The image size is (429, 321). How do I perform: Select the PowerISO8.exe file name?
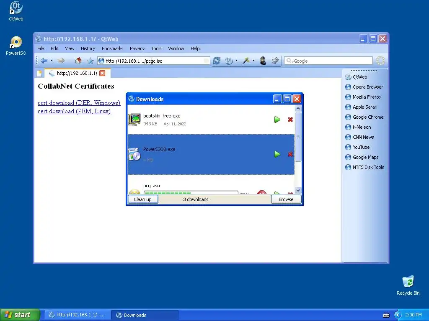[x=159, y=149]
